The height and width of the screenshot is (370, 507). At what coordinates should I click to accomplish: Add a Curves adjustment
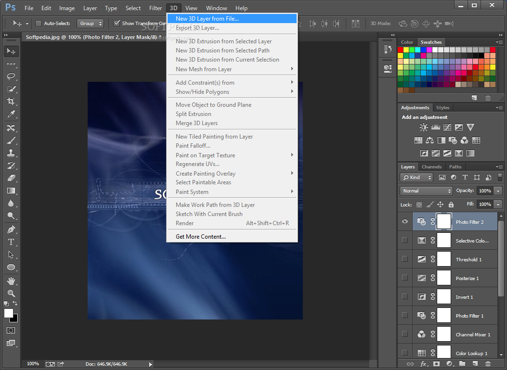click(x=447, y=128)
